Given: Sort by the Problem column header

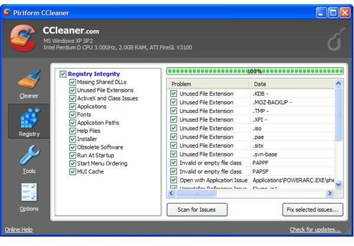Looking at the screenshot, I should coord(209,84).
